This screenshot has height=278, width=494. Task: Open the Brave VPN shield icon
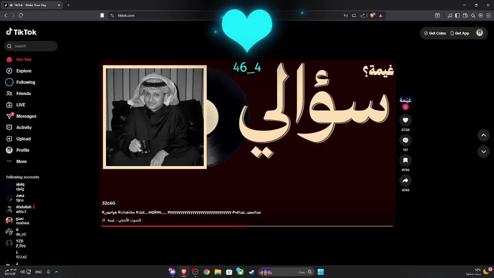pos(480,15)
